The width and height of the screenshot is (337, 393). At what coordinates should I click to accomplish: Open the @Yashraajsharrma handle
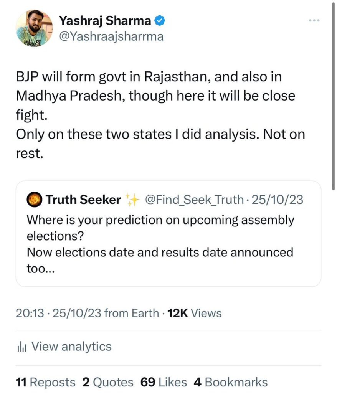pos(111,36)
